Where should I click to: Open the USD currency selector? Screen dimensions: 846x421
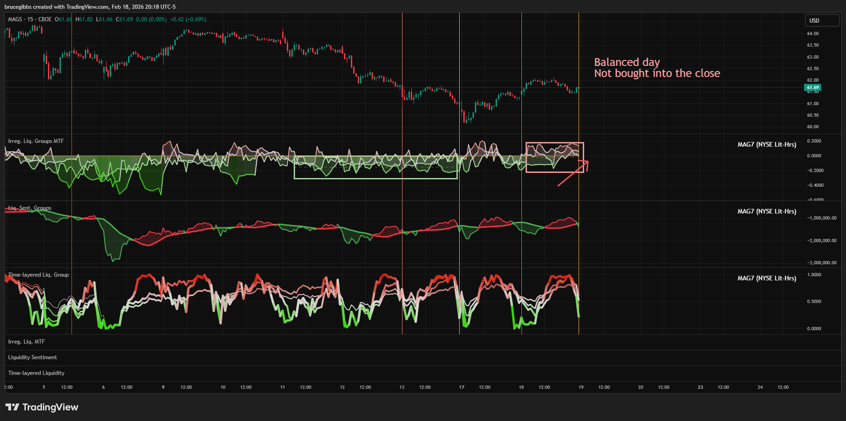point(822,20)
